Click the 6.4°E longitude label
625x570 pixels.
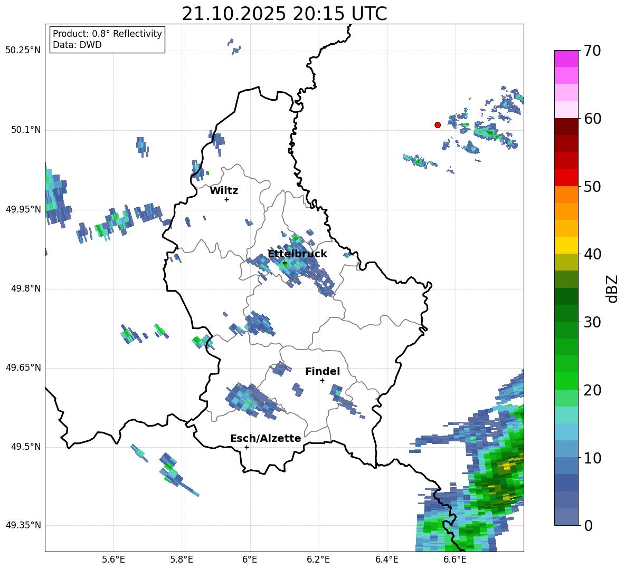click(386, 560)
